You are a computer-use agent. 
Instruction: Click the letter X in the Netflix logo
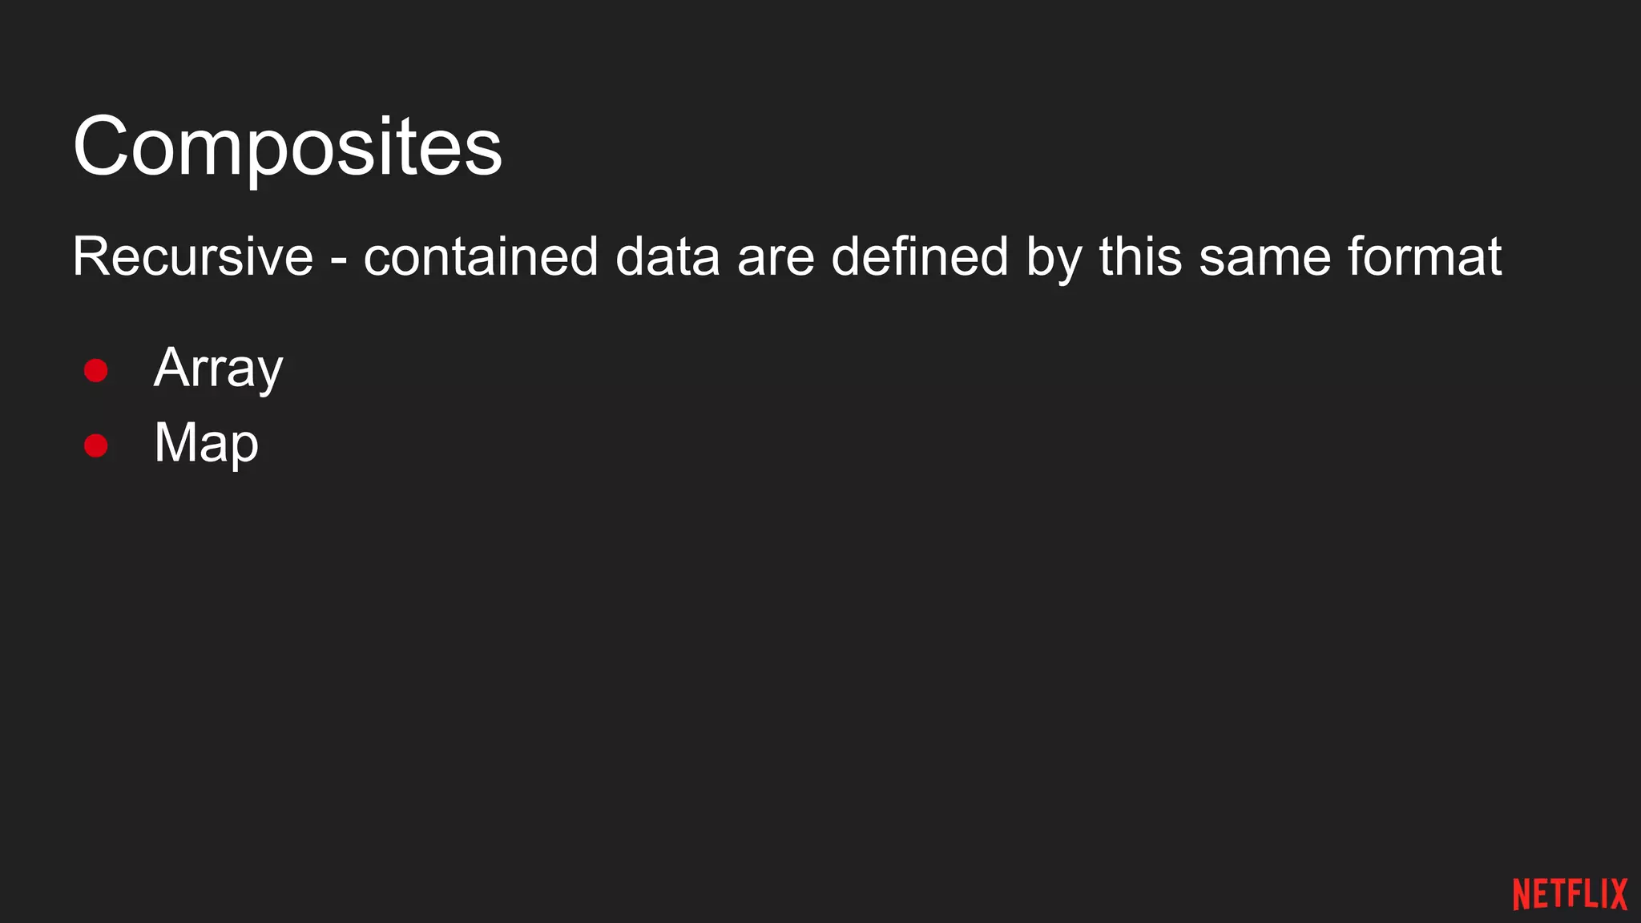(x=1617, y=894)
